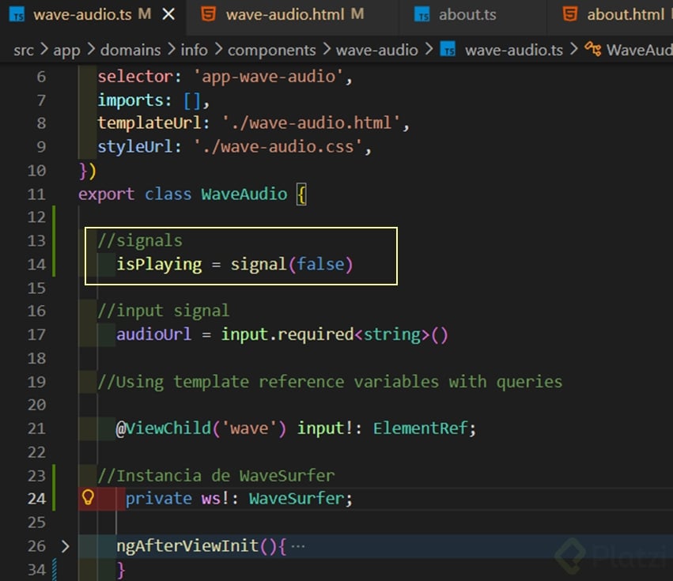Click the folded ellipsis after ngAfterViewInit(){
Screen dimensions: 673x581
pyautogui.click(x=298, y=546)
